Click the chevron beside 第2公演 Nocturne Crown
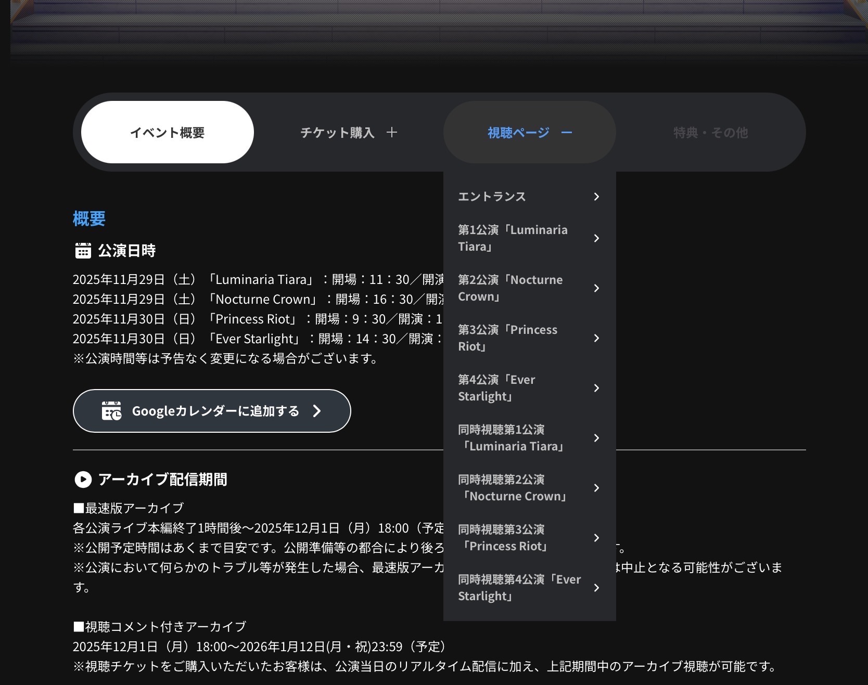Image resolution: width=868 pixels, height=685 pixels. [x=596, y=288]
